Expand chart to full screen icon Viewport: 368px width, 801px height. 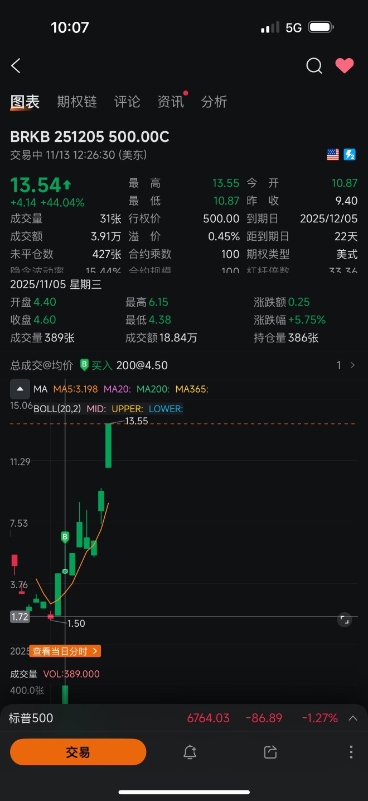[x=345, y=619]
